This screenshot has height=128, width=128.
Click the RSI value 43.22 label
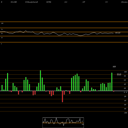click(118, 33)
